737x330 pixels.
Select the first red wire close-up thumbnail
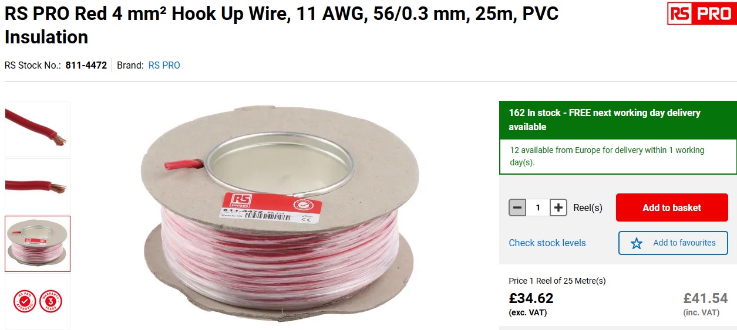pos(38,129)
